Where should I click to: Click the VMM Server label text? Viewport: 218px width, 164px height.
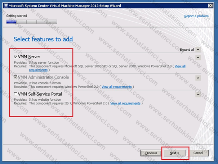click(x=29, y=57)
